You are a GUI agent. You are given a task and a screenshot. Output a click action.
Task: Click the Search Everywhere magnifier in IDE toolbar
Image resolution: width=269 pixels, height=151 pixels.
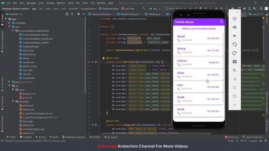pyautogui.click(x=261, y=8)
